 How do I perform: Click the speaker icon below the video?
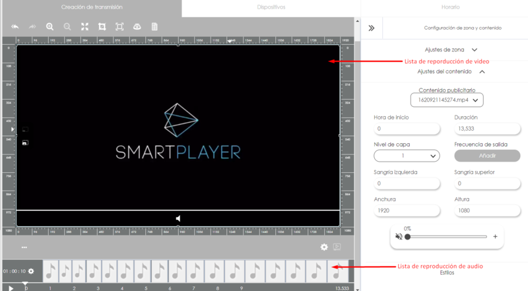(x=178, y=218)
